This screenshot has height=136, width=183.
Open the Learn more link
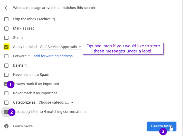coord(23,126)
